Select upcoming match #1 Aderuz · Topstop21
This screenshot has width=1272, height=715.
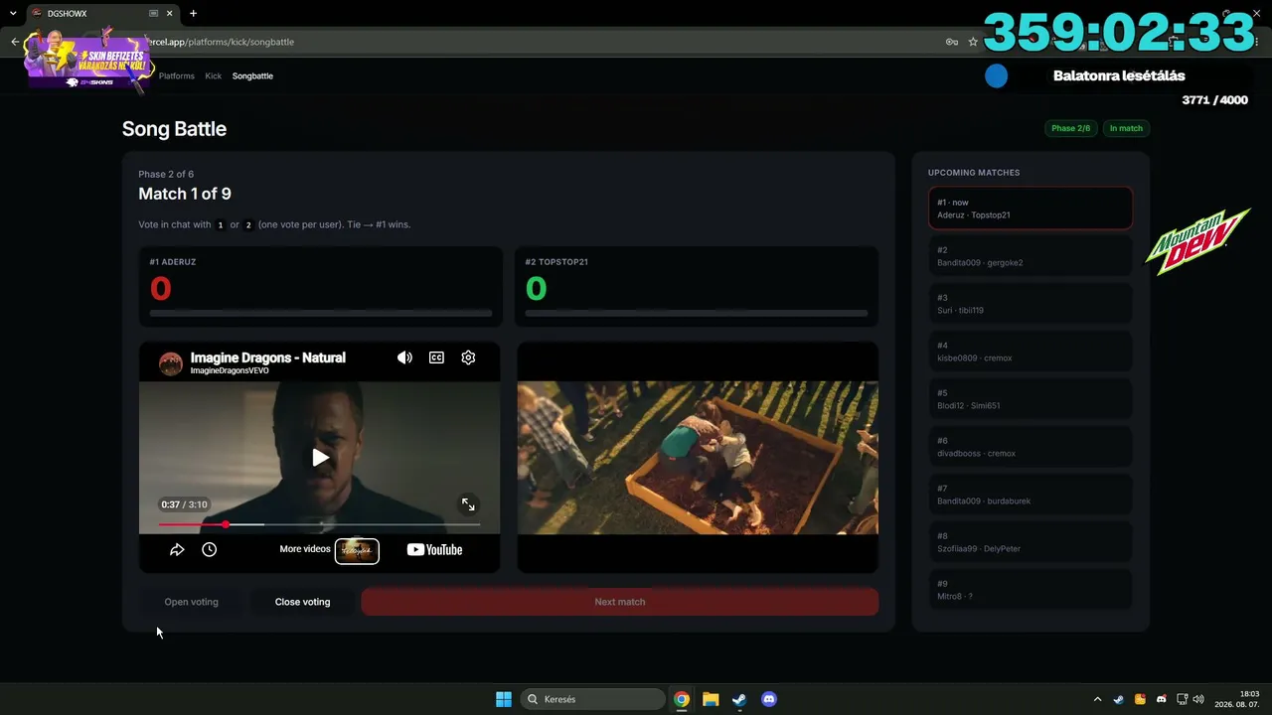click(1031, 209)
